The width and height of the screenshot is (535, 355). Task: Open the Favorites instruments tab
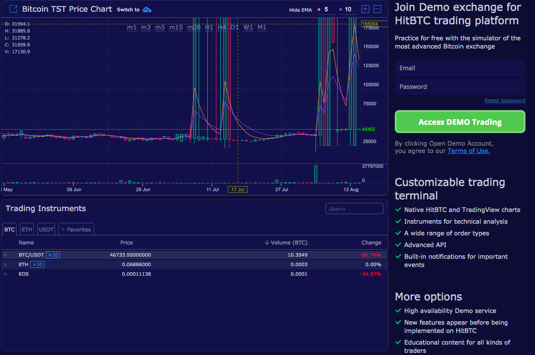pos(76,229)
